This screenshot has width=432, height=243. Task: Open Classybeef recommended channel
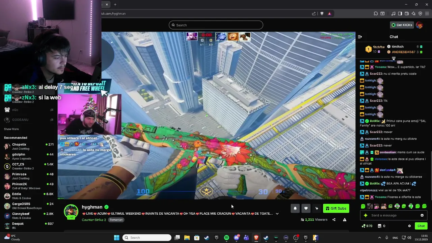pyautogui.click(x=29, y=216)
